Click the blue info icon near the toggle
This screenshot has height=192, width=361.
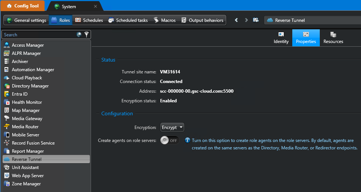pos(188,140)
